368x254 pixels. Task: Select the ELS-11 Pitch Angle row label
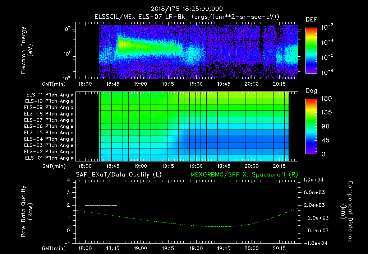click(x=50, y=95)
